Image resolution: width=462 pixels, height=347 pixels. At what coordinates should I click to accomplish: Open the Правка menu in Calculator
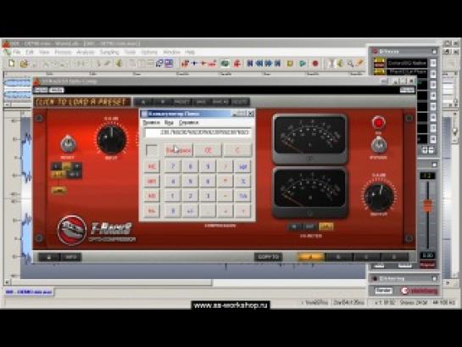[151, 122]
